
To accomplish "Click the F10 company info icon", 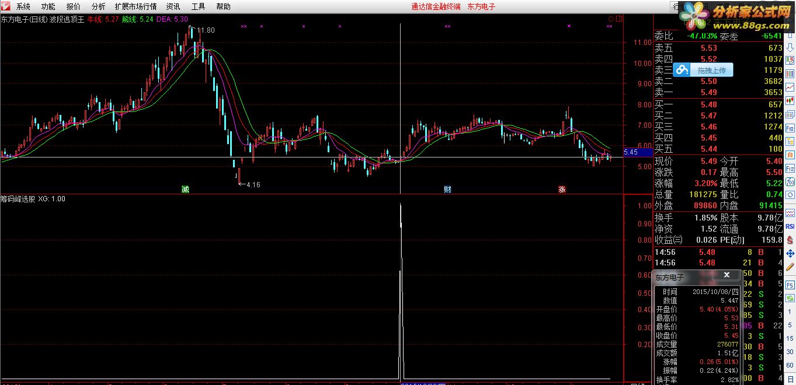I will (790, 128).
